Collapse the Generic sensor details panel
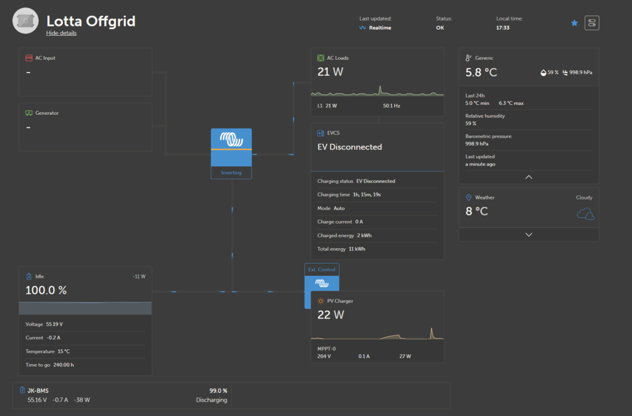632x416 pixels. pyautogui.click(x=528, y=177)
